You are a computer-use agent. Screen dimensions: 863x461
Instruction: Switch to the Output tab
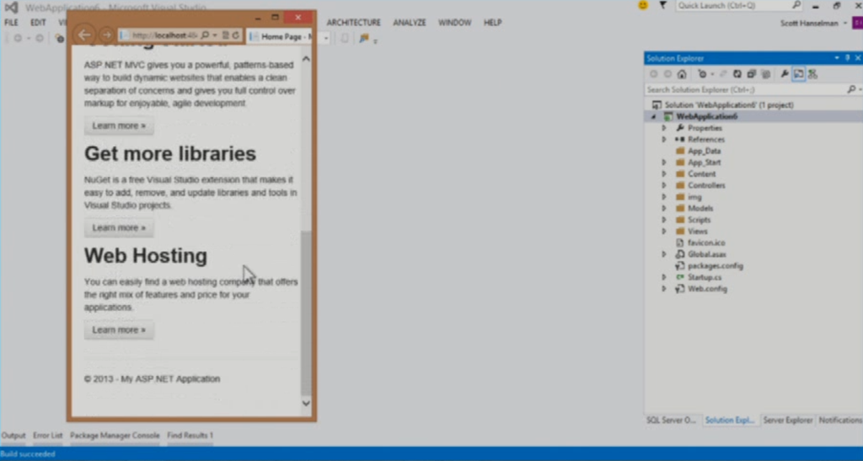click(x=13, y=435)
